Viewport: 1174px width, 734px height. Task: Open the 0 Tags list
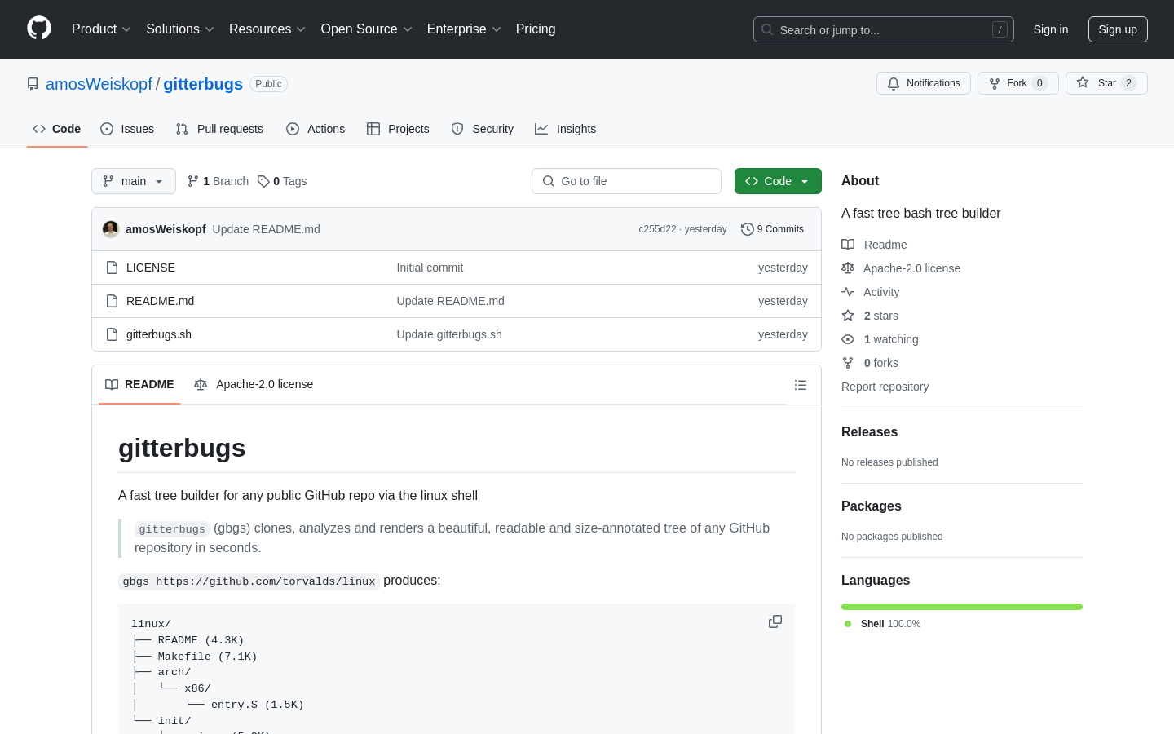tap(282, 181)
